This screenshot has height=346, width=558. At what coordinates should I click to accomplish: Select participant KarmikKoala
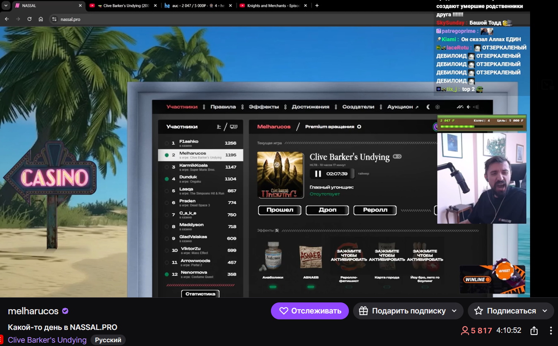click(x=201, y=167)
